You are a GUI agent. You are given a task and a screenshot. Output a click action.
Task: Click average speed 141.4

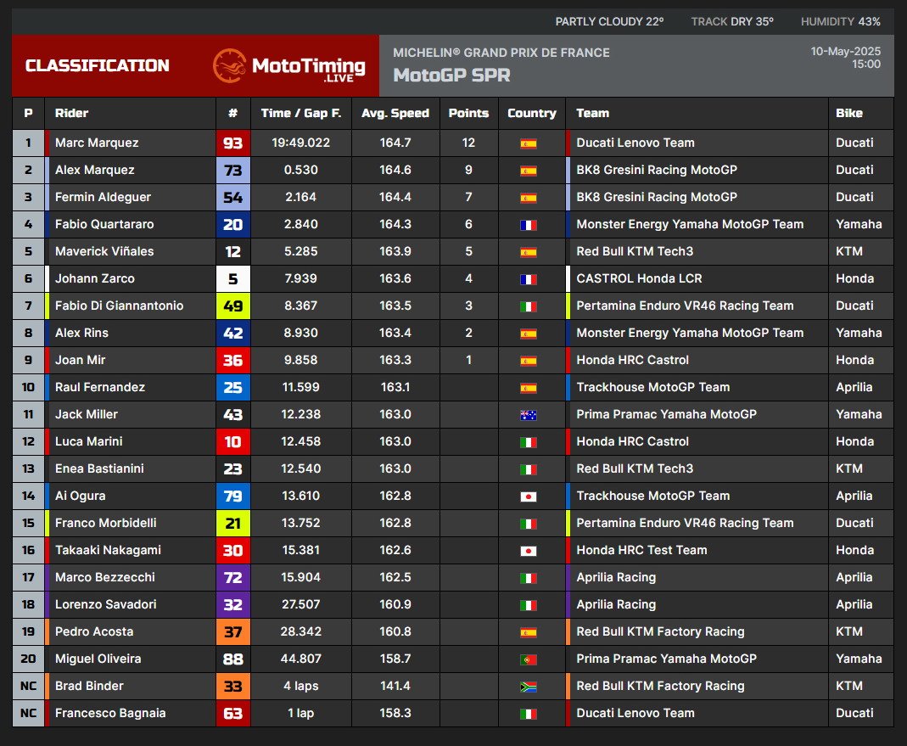click(x=395, y=686)
